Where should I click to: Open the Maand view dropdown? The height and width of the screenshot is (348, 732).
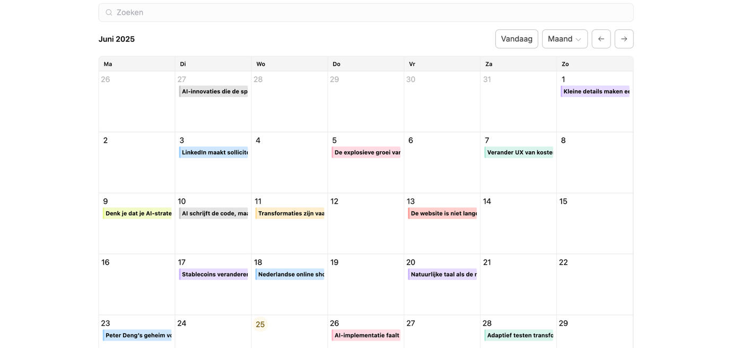click(x=564, y=39)
